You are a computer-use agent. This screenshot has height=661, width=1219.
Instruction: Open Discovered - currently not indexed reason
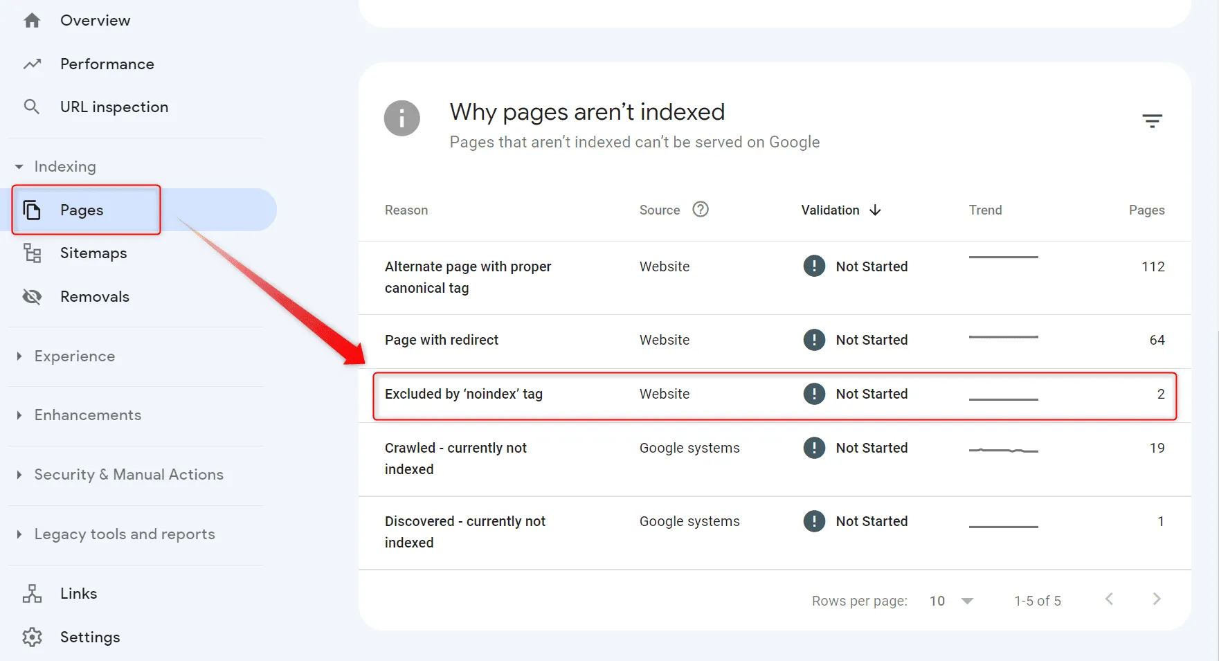[465, 532]
